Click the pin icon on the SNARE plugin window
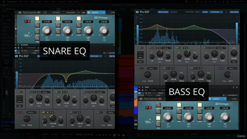Screen dimensions: 247x139 point(114,45)
